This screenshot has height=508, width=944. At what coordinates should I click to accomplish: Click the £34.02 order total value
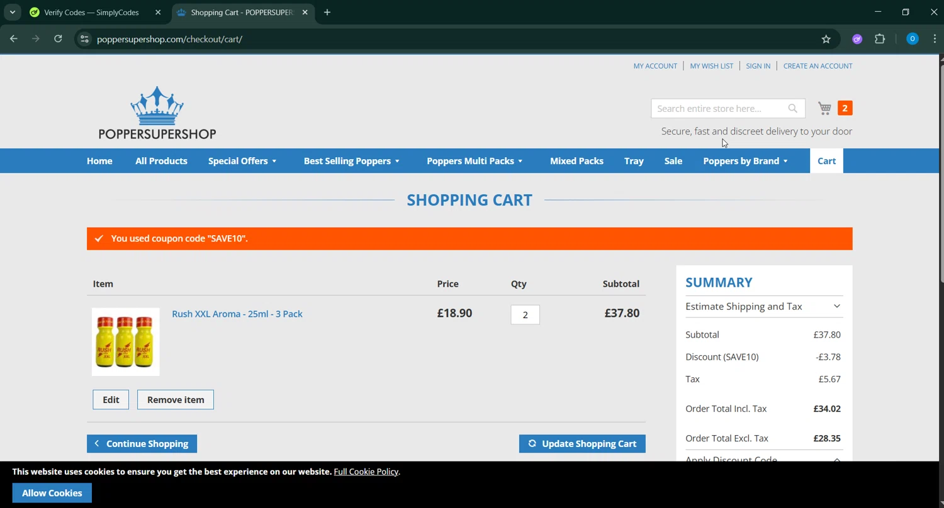(x=827, y=409)
